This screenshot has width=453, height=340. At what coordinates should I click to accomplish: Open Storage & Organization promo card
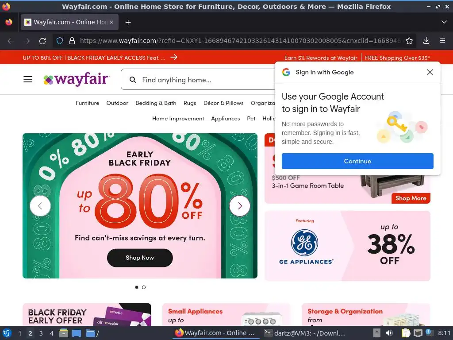[366, 315]
